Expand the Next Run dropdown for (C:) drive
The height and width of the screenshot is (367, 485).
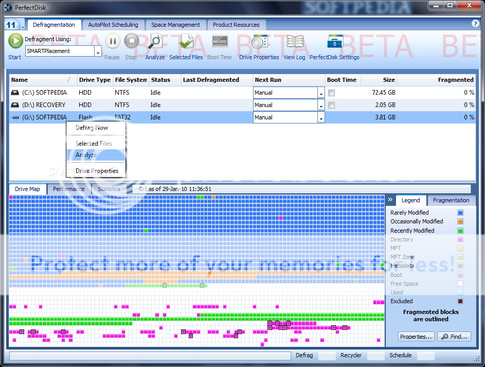[x=321, y=93]
